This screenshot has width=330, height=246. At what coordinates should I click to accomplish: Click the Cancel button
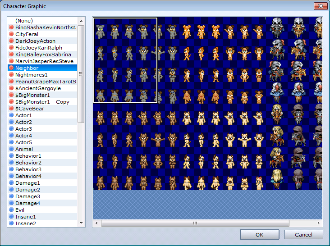(303, 235)
